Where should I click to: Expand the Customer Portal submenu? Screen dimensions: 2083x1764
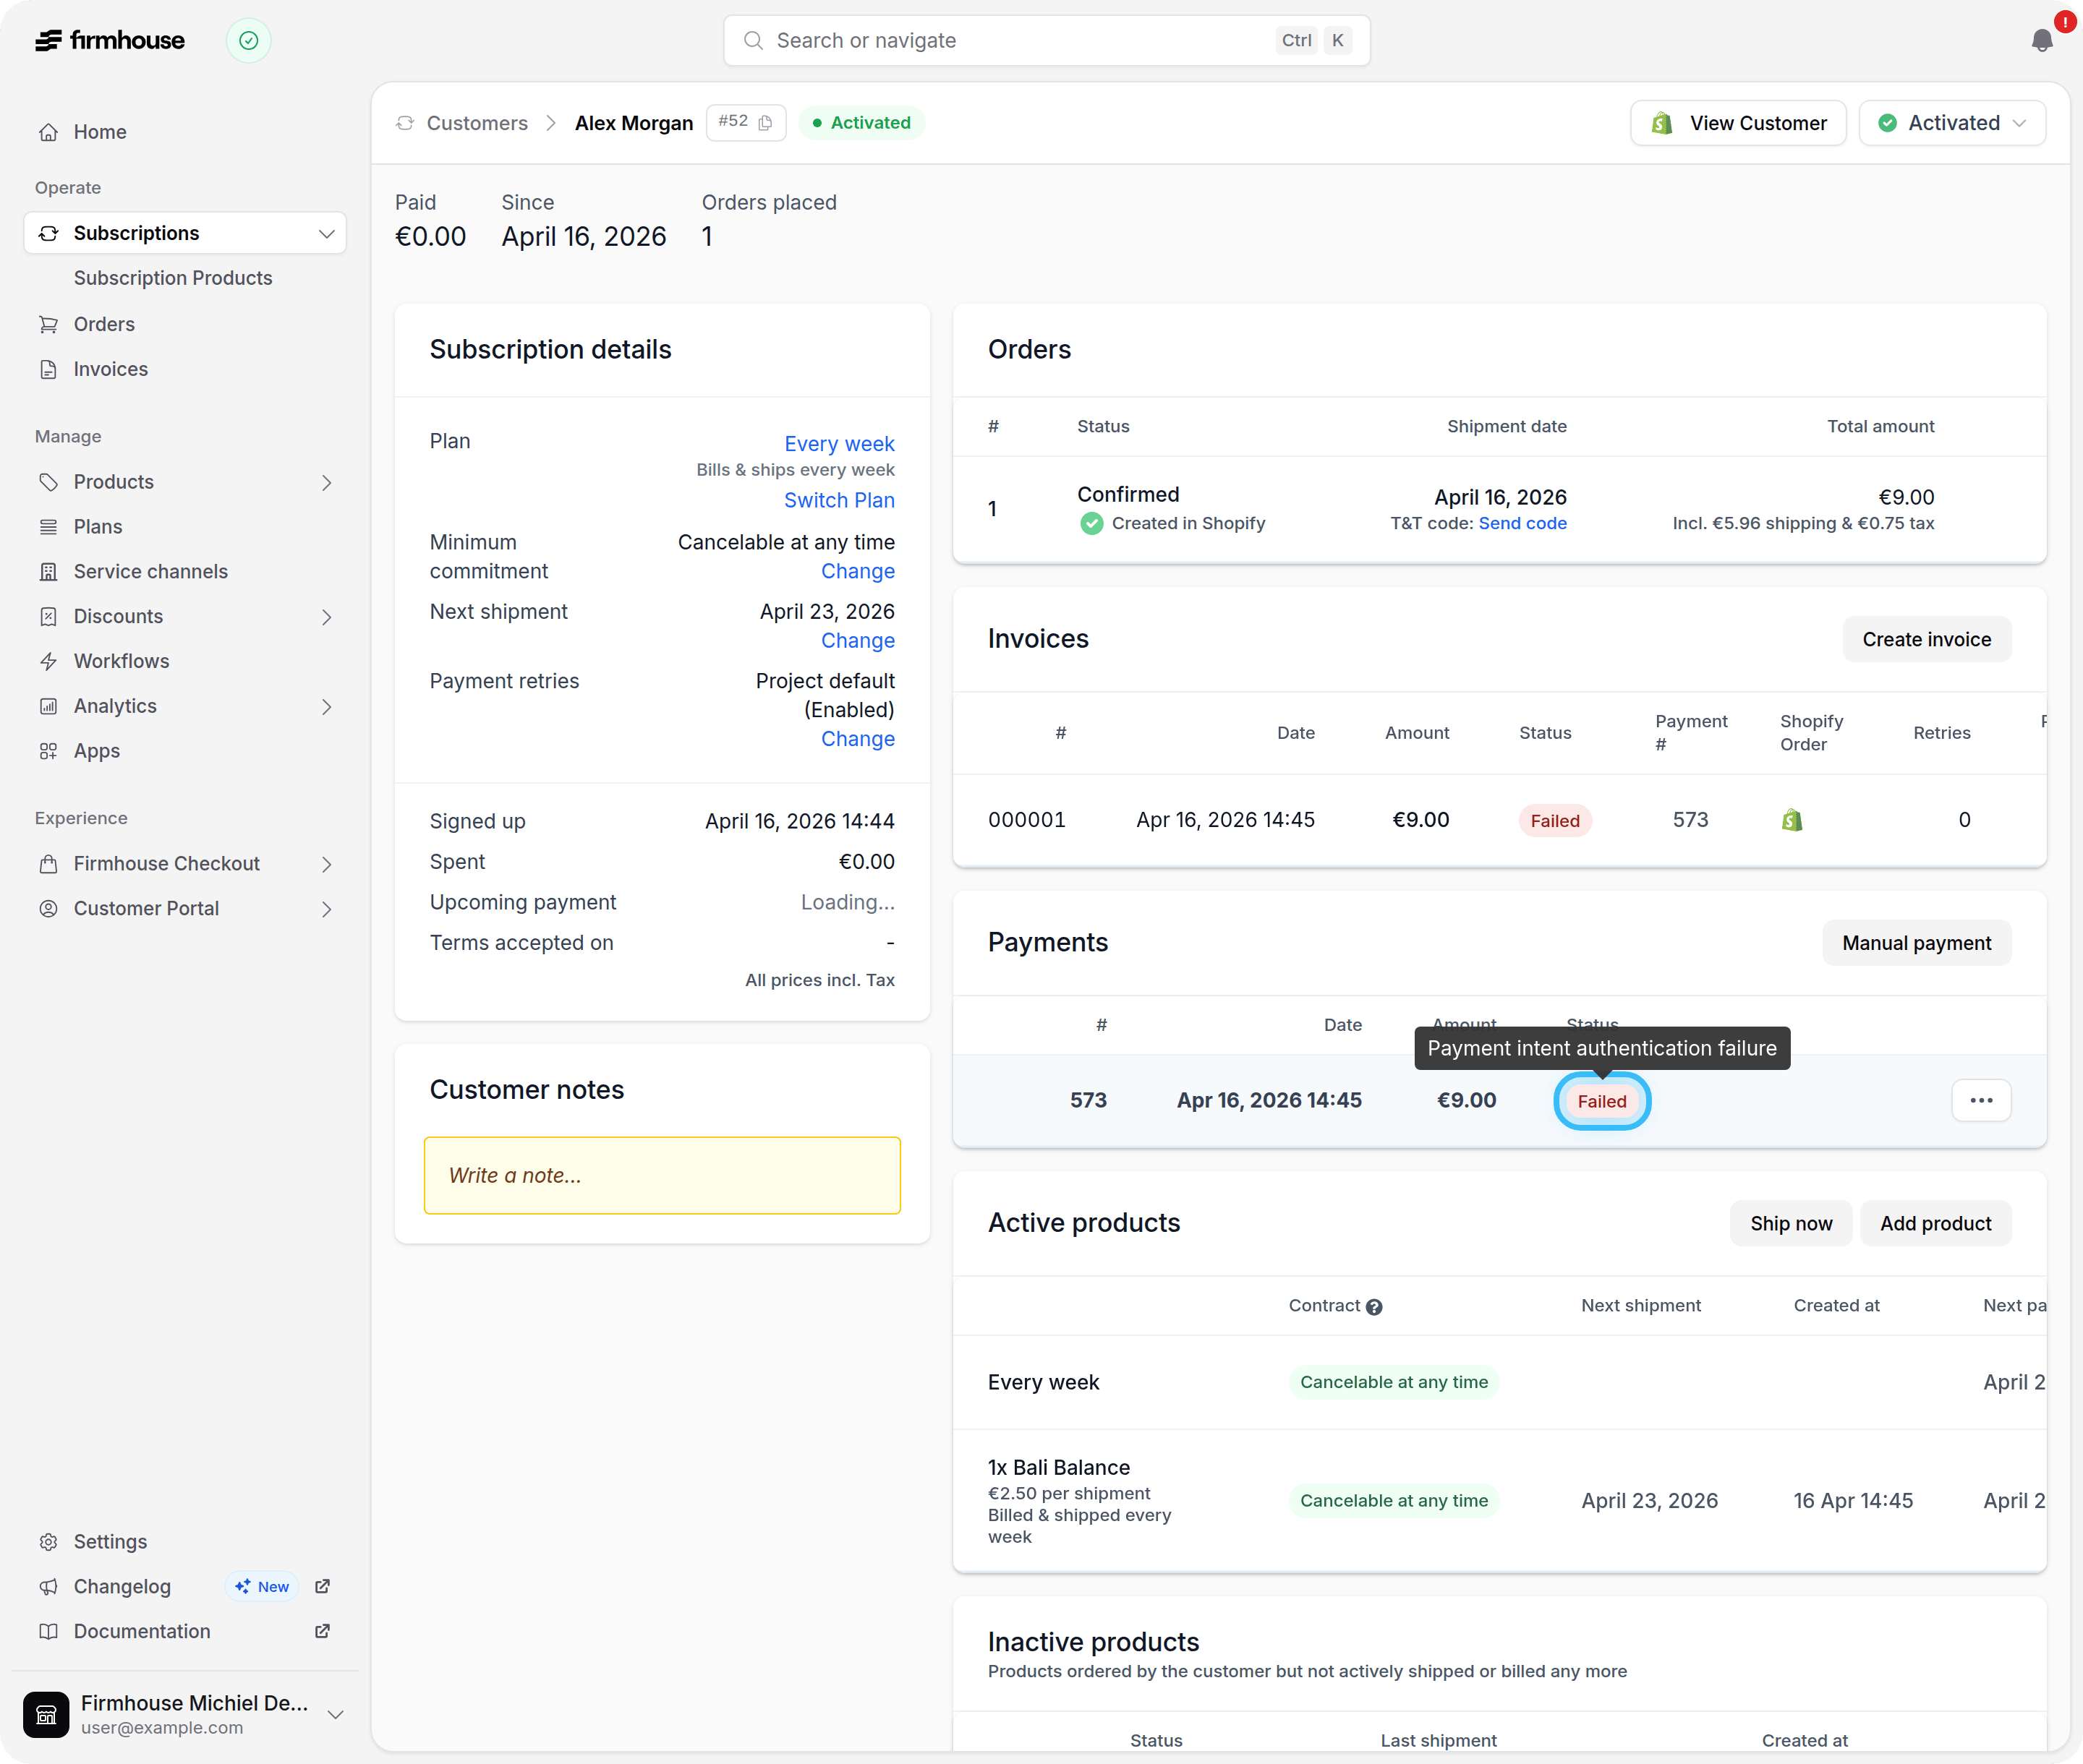click(x=326, y=909)
